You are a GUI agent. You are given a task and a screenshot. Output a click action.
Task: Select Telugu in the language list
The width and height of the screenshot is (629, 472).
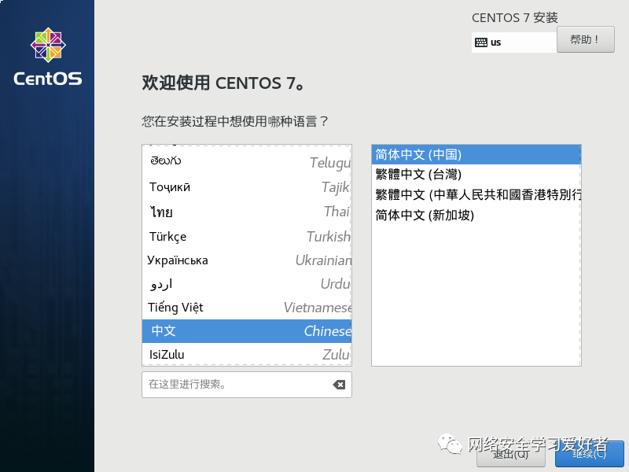click(247, 162)
